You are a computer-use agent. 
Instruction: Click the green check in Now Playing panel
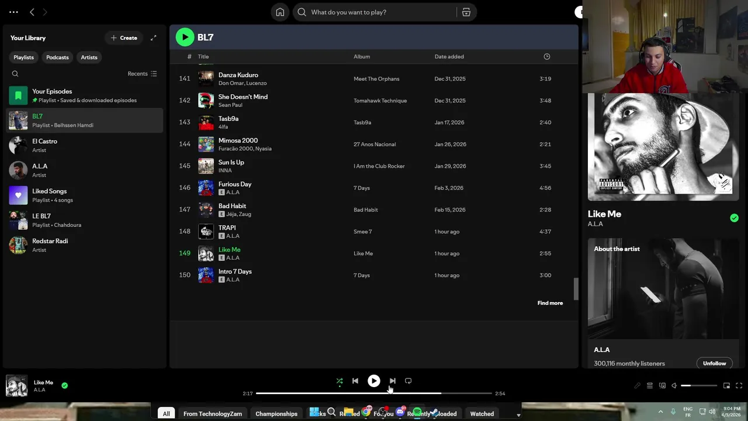click(x=734, y=218)
